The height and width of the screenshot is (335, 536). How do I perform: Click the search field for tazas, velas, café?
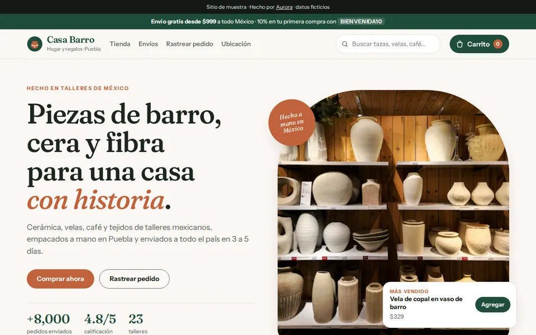tap(388, 44)
